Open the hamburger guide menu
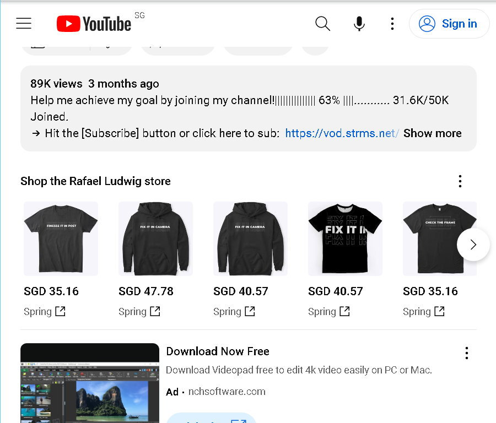The width and height of the screenshot is (496, 423). (24, 23)
